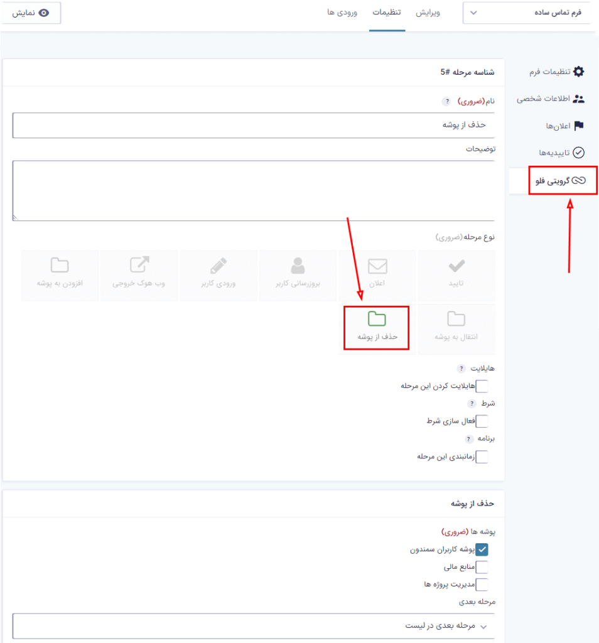Select the حذف از پوشه step type icon
This screenshot has height=643, width=599.
click(x=377, y=328)
